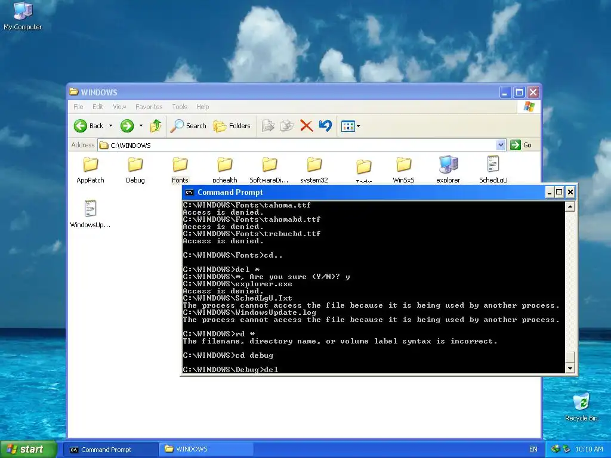The image size is (611, 458).
Task: Click the Windows flag logo in explorer
Action: click(529, 106)
